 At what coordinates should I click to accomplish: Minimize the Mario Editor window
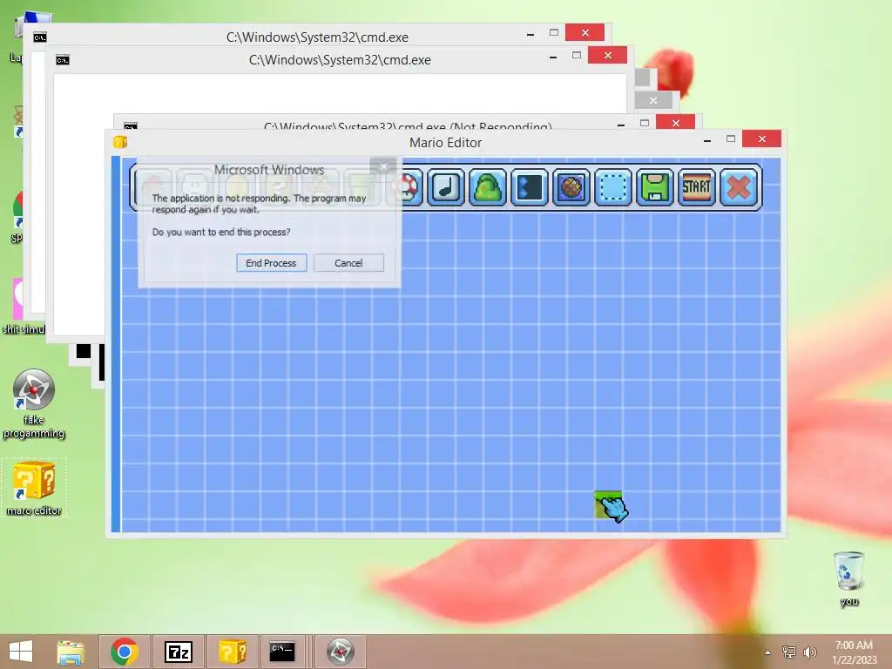click(707, 140)
